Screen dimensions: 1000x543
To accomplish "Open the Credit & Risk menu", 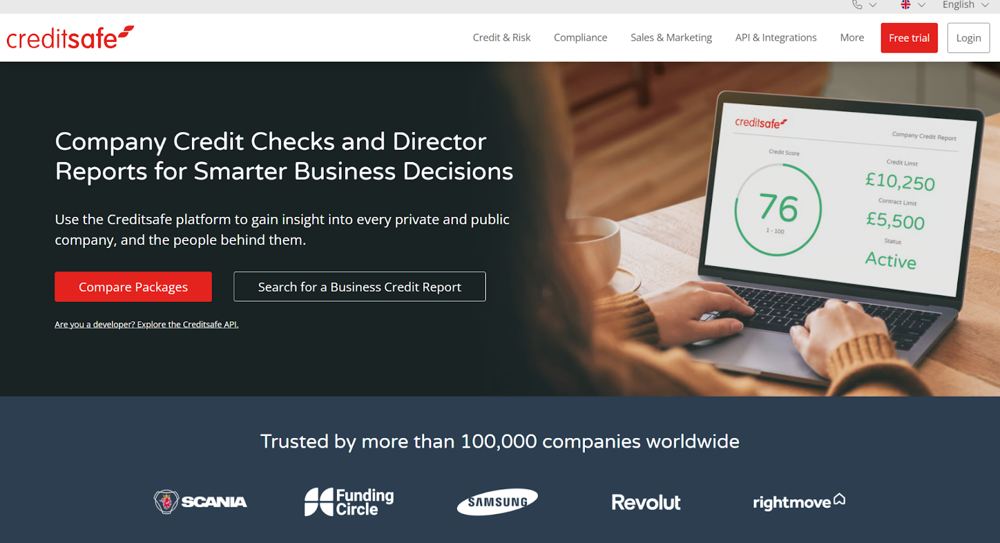I will click(x=502, y=37).
